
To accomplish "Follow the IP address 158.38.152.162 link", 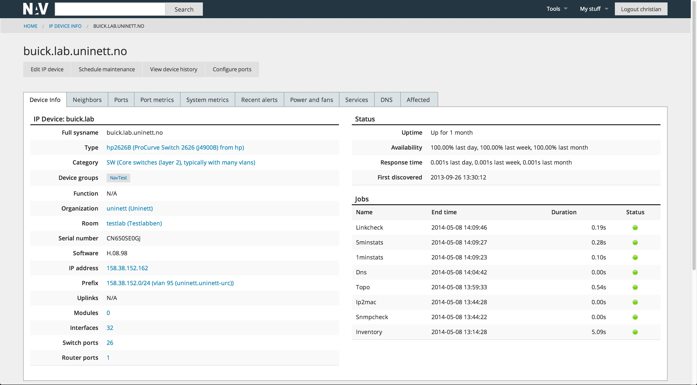I will click(127, 268).
